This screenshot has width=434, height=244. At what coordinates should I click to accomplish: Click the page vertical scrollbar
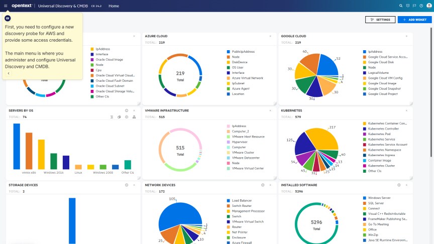431,92
